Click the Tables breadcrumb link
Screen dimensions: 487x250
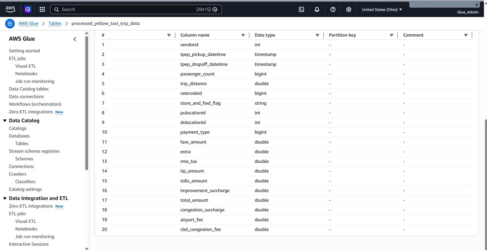[55, 23]
